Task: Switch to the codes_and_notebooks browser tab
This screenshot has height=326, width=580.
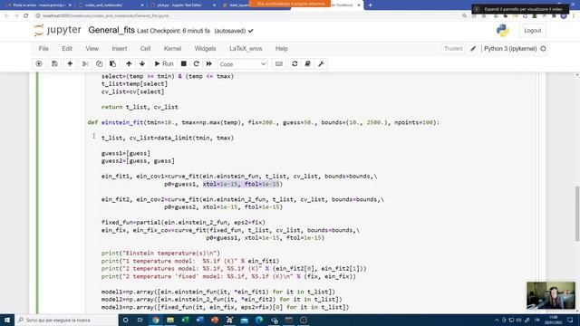Action: (x=111, y=5)
